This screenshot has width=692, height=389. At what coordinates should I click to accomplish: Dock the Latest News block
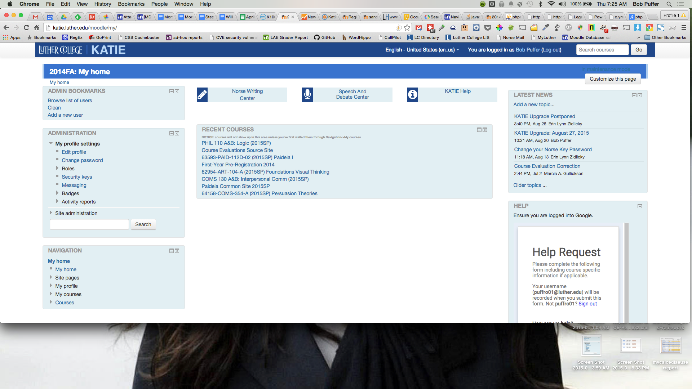click(x=640, y=95)
